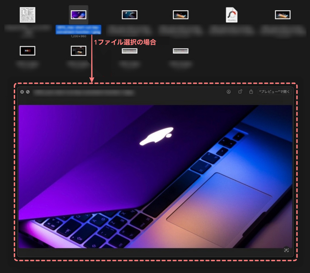This screenshot has height=273, width=310.
Task: Select the right wide strip thumbnail in second row
Action: pyautogui.click(x=180, y=51)
